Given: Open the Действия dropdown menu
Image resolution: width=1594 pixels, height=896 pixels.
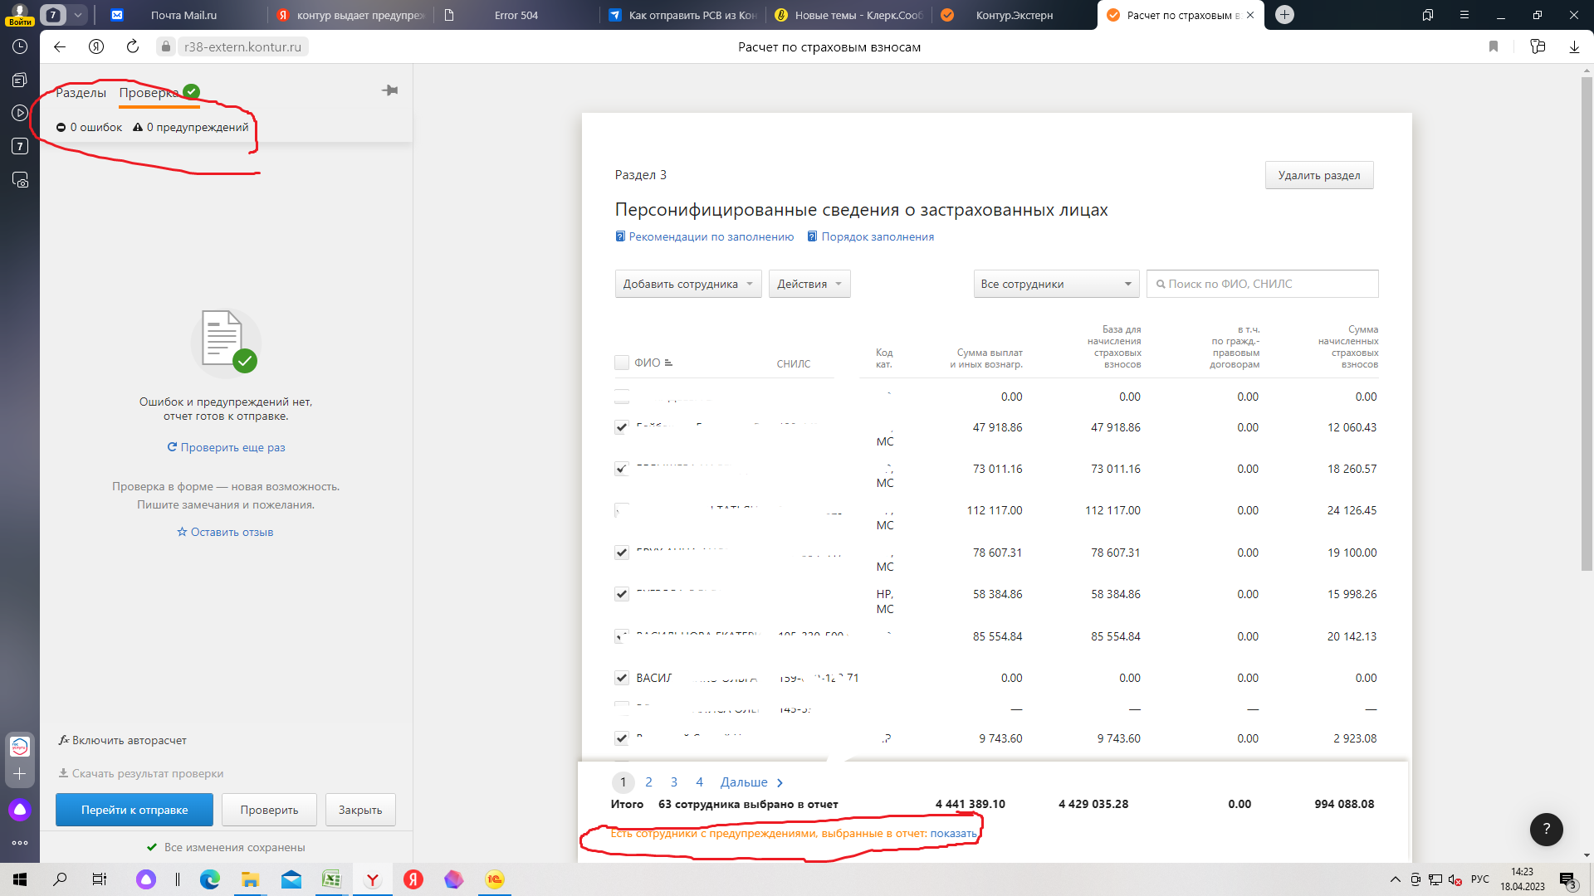Looking at the screenshot, I should tap(809, 284).
